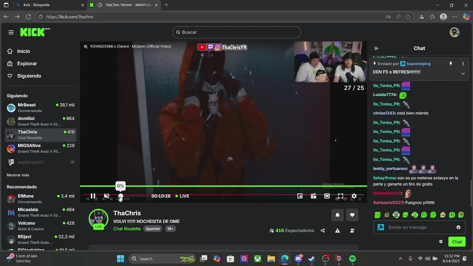Open the hamburger sidebar menu

coord(11,33)
